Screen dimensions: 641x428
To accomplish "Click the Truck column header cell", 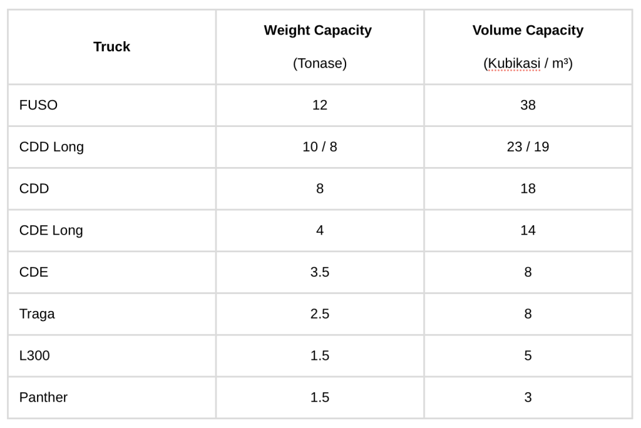I will point(111,47).
